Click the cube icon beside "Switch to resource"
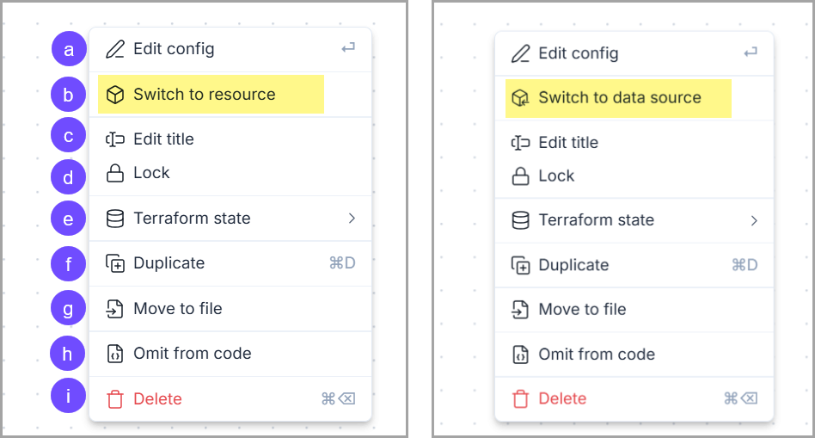 (x=115, y=95)
